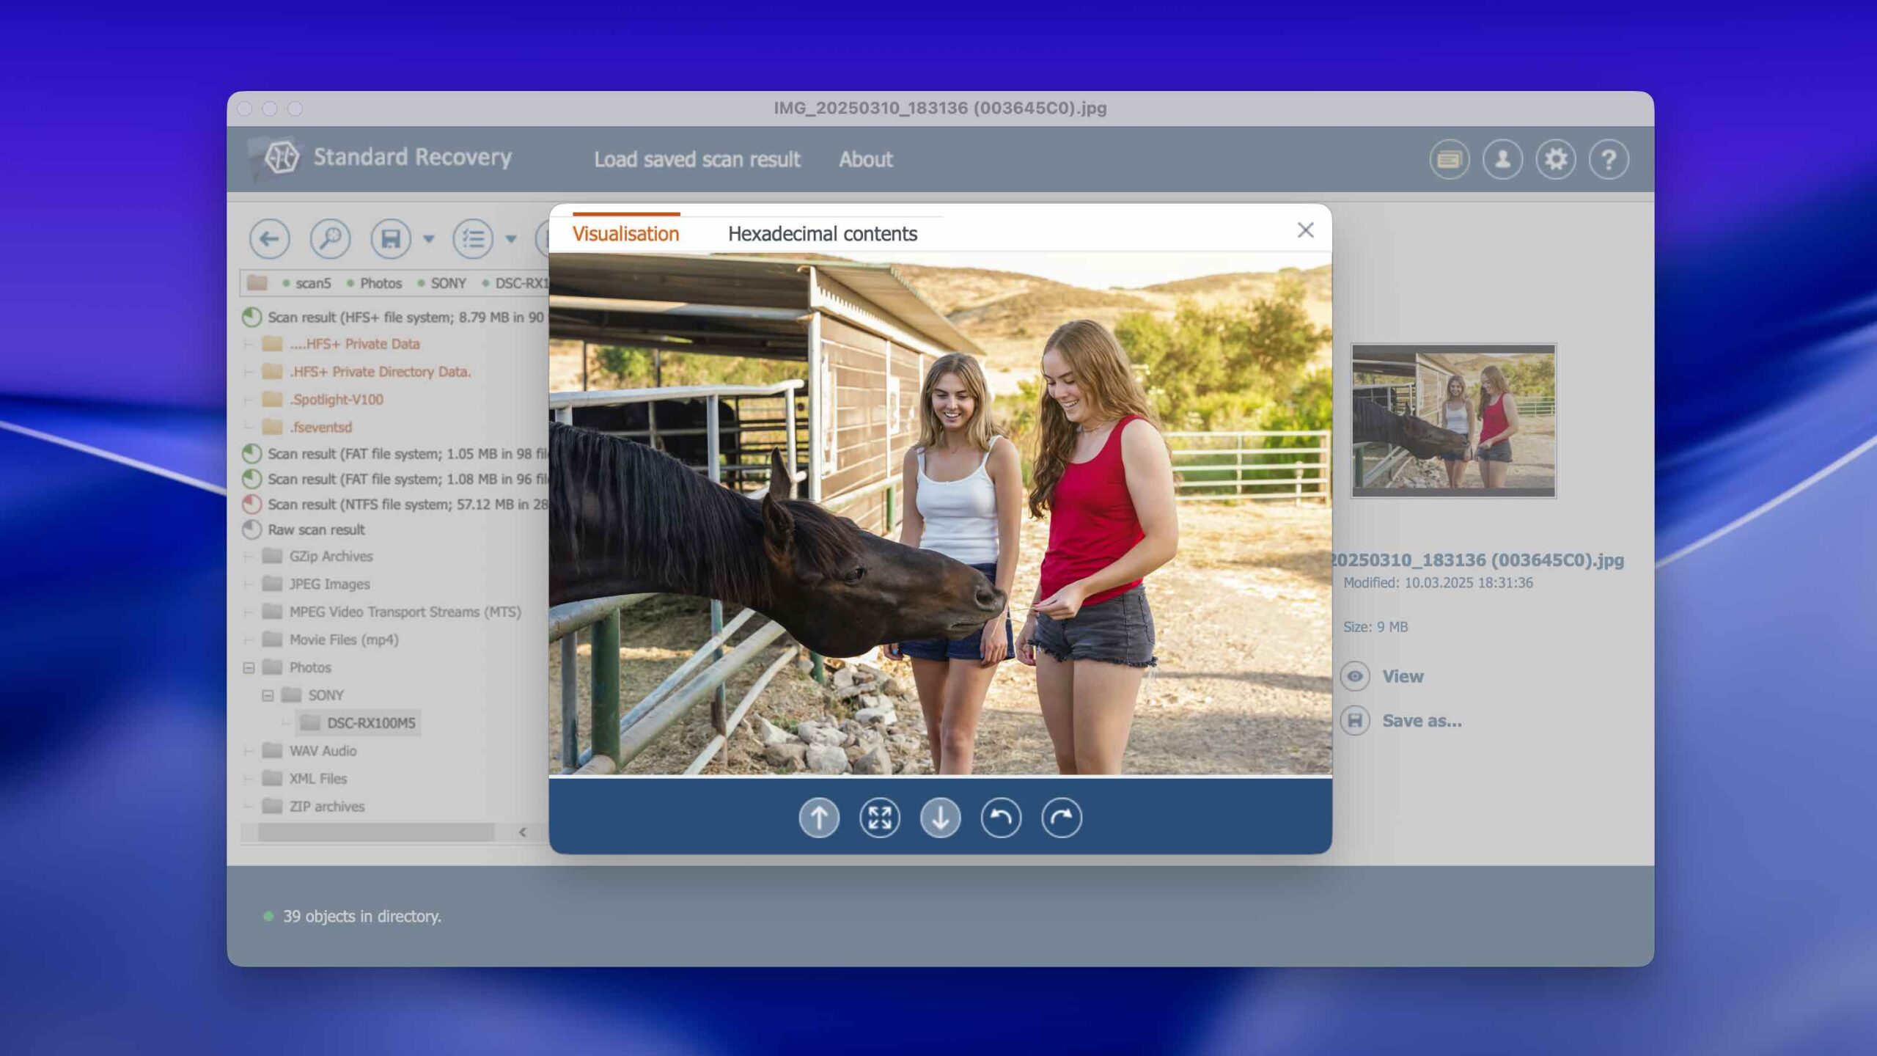This screenshot has width=1877, height=1056.
Task: Collapse the Photos folder tree node
Action: pyautogui.click(x=249, y=667)
